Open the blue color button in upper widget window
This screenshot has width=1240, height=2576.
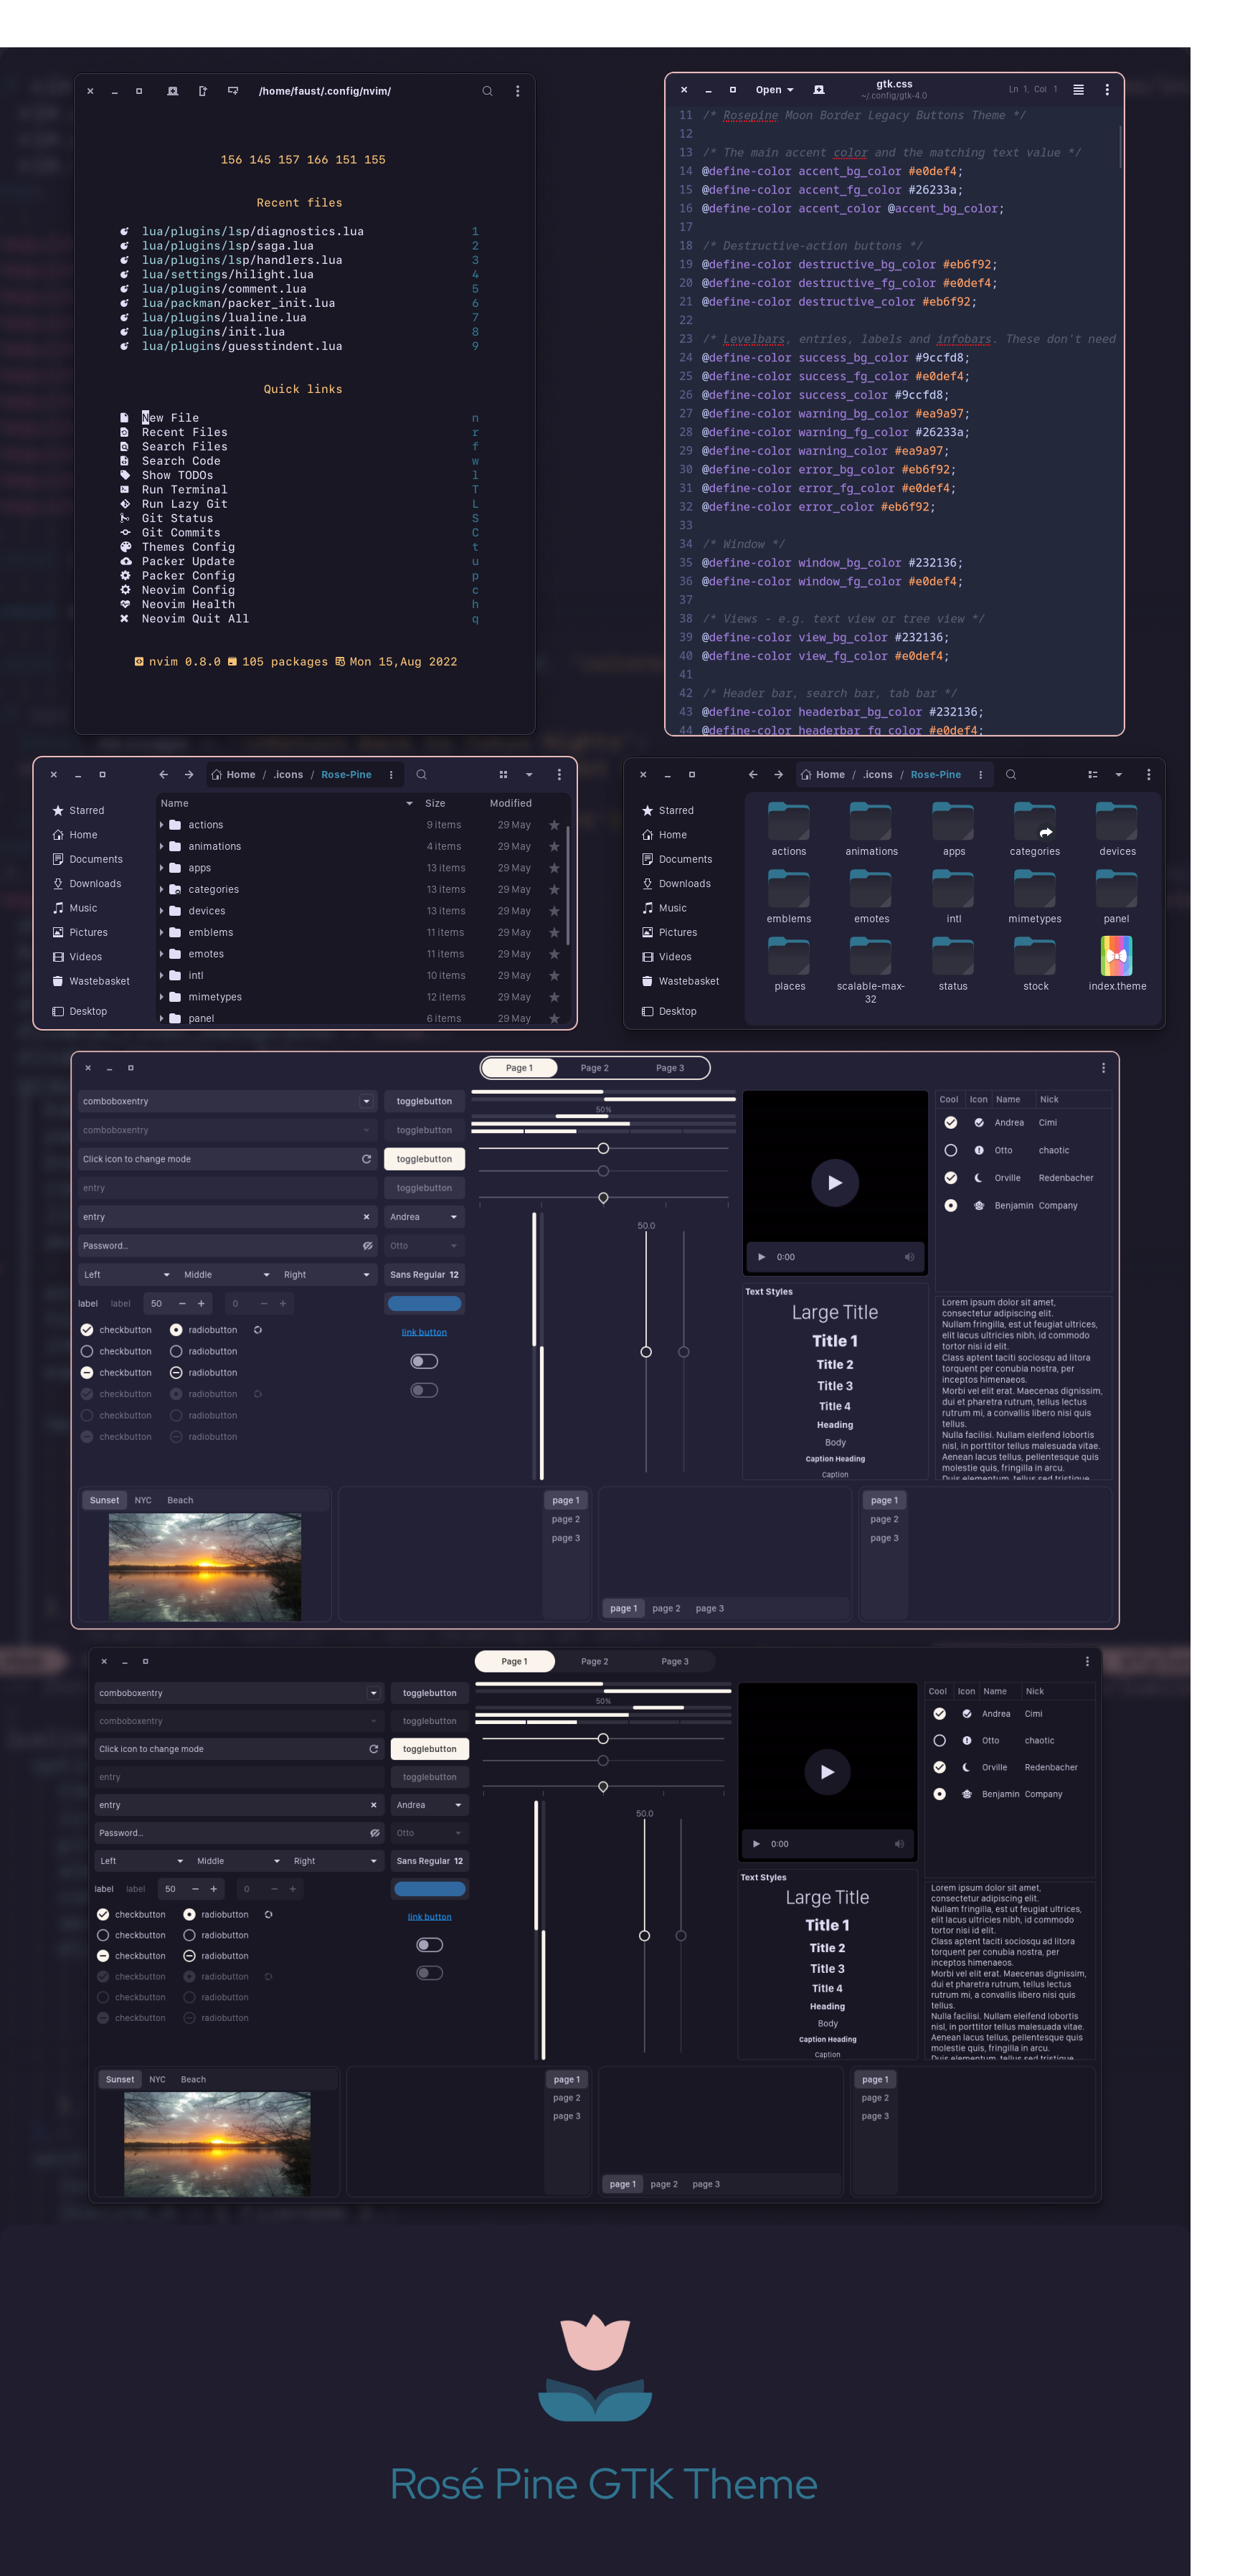424,1303
